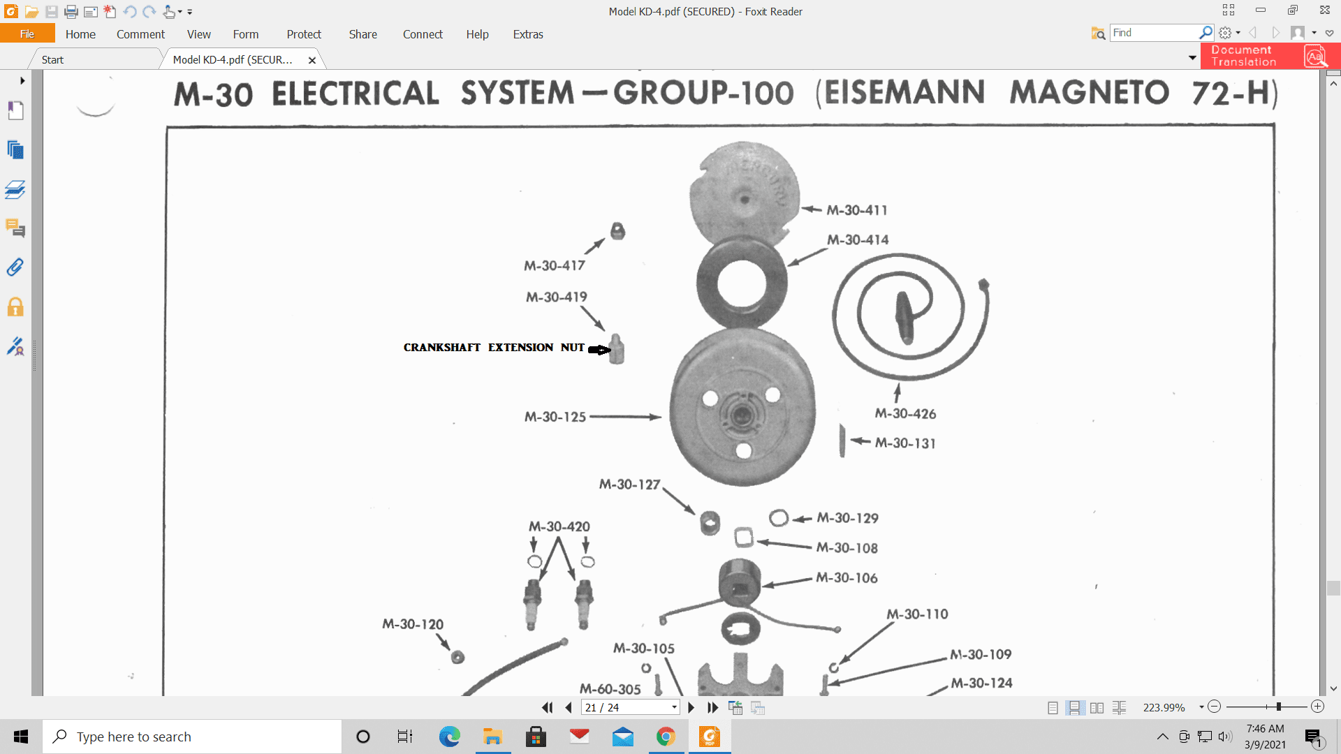Switch to the Start document tab
The width and height of the screenshot is (1341, 754).
(x=52, y=60)
